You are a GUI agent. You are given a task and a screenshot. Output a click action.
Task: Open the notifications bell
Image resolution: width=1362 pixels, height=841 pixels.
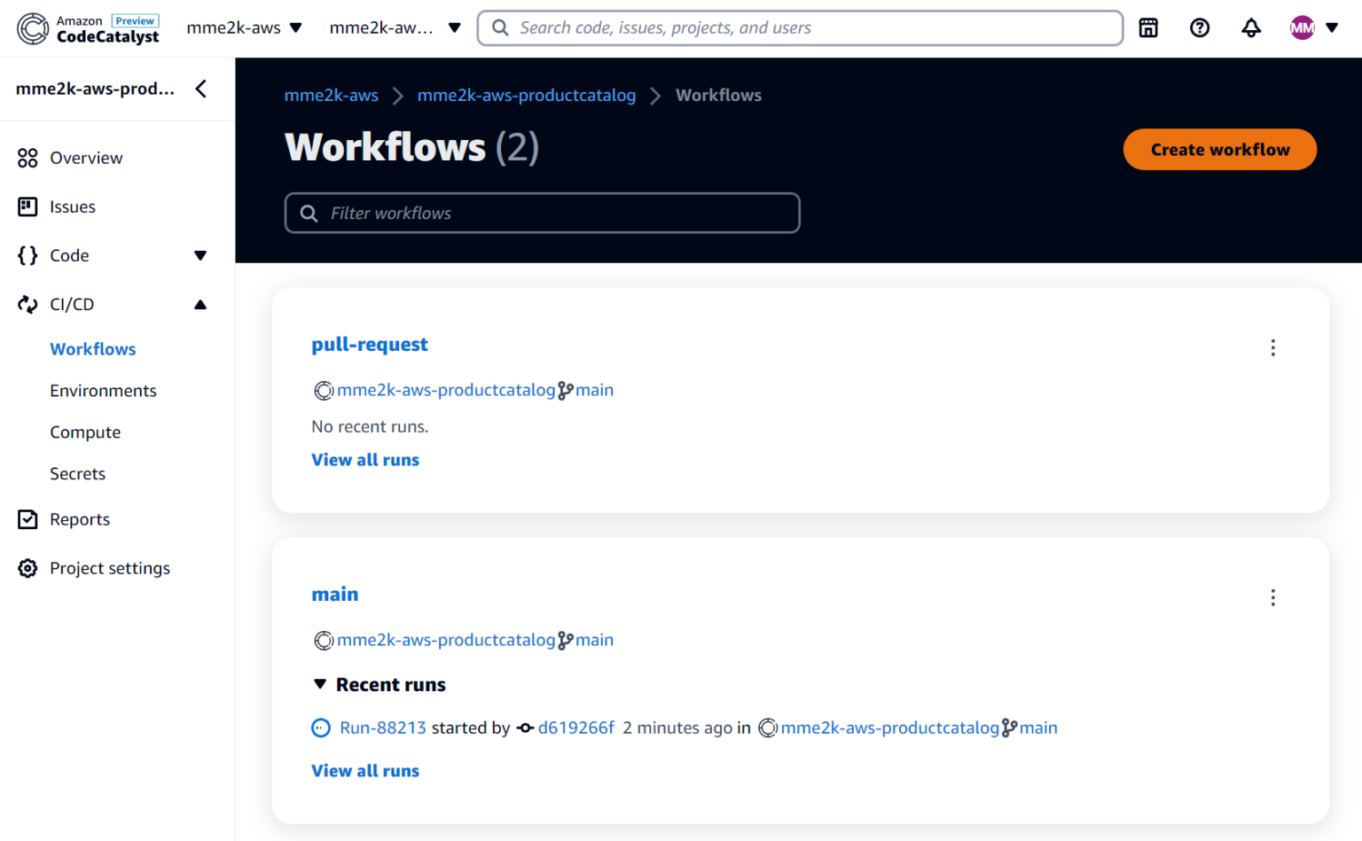point(1251,27)
